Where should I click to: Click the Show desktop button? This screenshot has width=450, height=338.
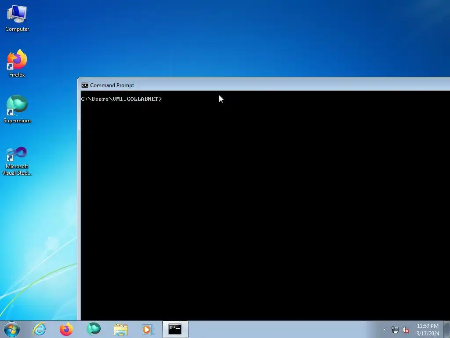[447, 329]
